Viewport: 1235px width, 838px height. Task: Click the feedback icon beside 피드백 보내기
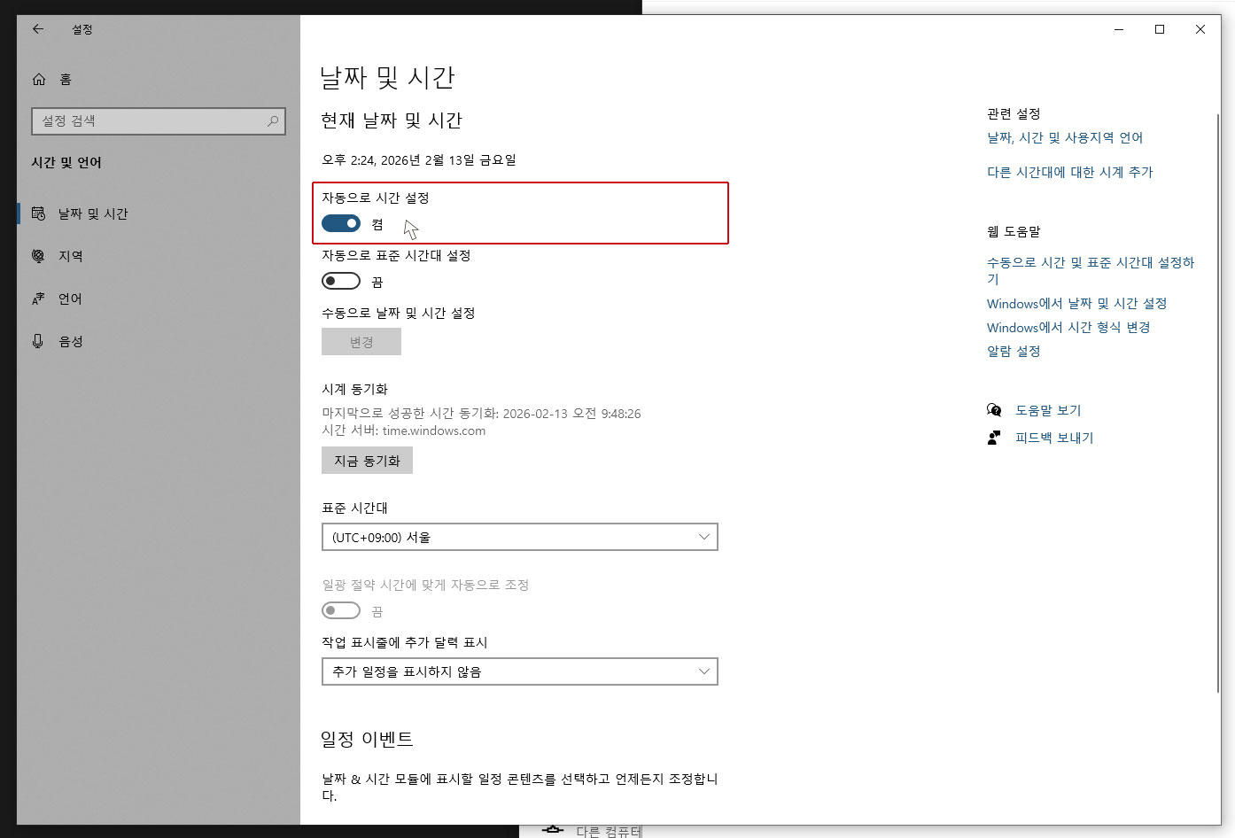[993, 437]
